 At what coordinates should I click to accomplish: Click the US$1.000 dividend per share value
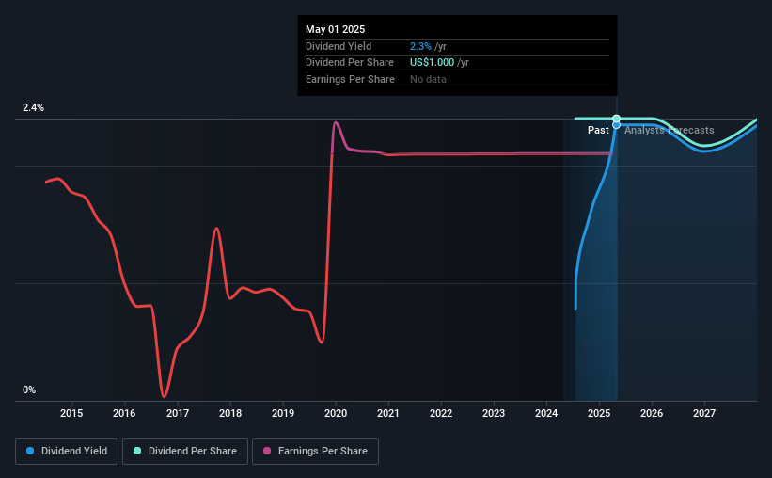pos(432,63)
